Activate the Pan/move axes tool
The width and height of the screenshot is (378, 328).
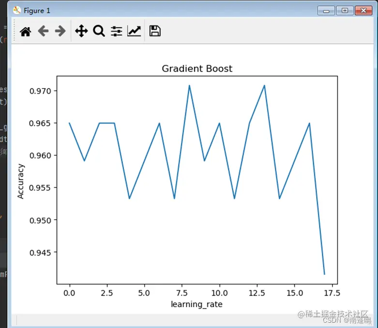point(81,31)
